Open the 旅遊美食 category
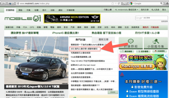Screen dimensions: 169x98 [x=135, y=27]
